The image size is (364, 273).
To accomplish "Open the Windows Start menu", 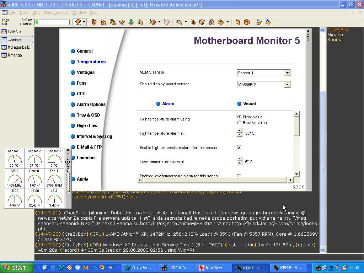I will (16, 268).
